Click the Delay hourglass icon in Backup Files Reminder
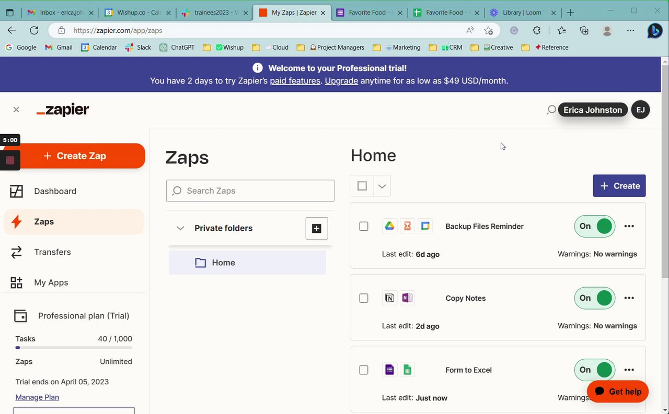This screenshot has height=414, width=669. [407, 226]
